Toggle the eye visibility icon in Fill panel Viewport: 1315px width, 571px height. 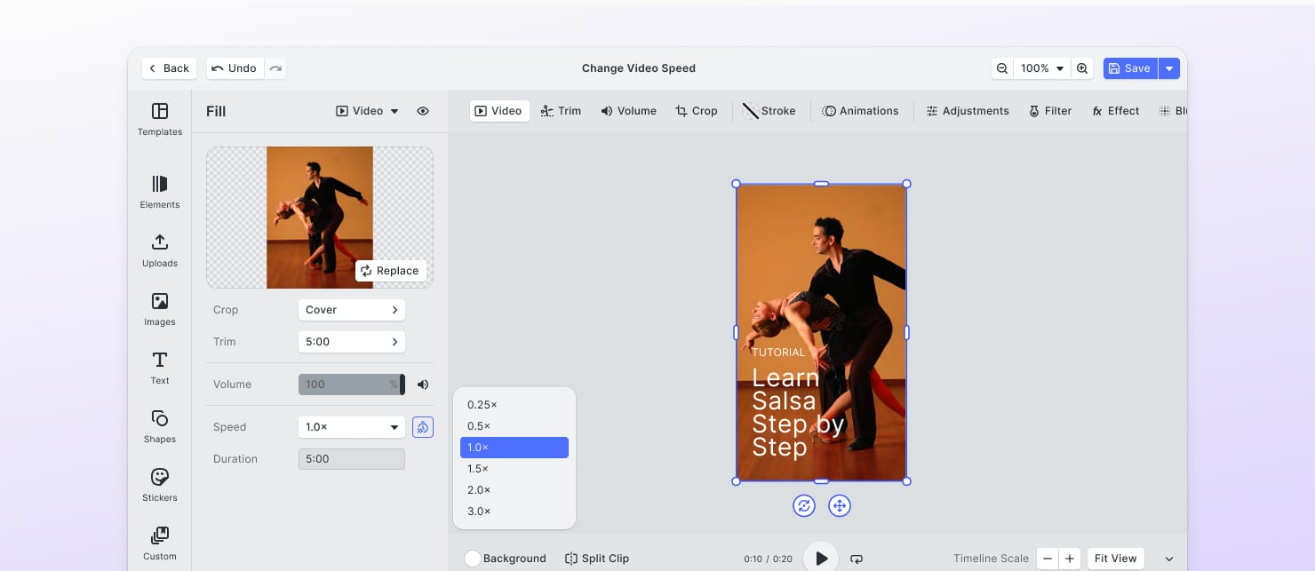(423, 111)
